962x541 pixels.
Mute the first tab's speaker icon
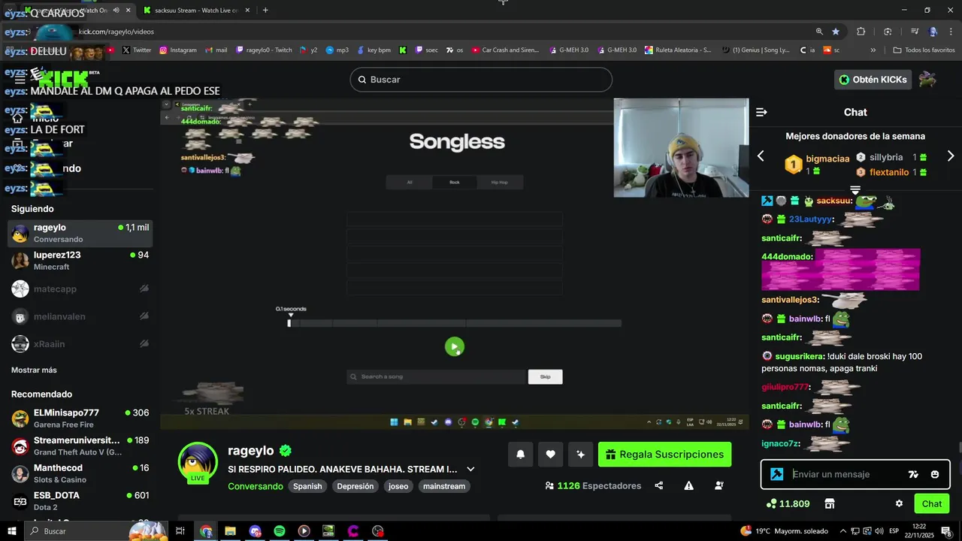coord(116,10)
